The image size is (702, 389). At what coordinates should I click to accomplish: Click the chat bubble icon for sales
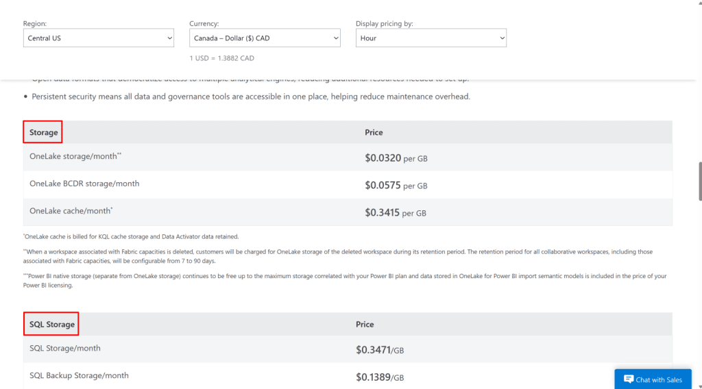pos(628,379)
